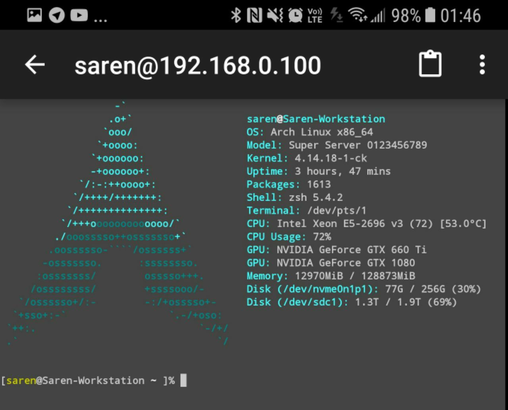The height and width of the screenshot is (410, 508).
Task: Open the clipboard paste icon
Action: click(x=430, y=64)
